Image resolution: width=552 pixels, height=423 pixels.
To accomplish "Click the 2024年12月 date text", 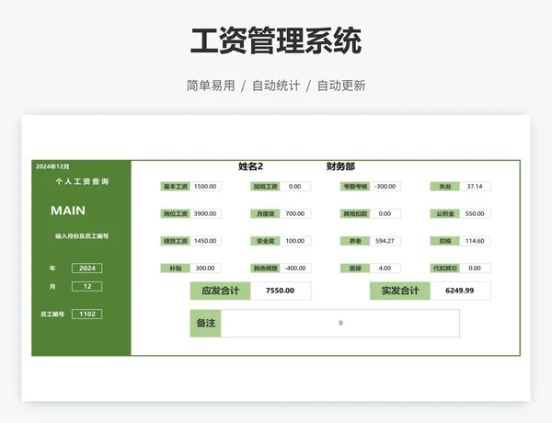I will [52, 166].
